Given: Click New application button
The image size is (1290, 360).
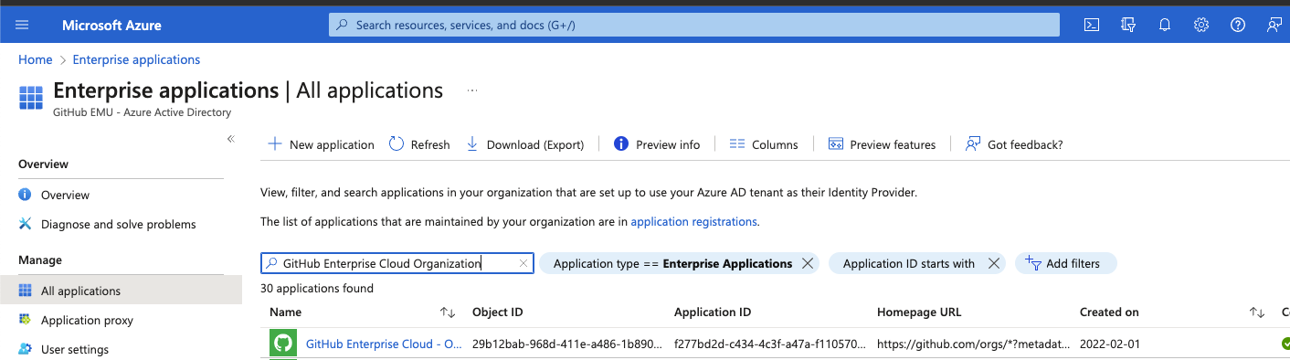Looking at the screenshot, I should pyautogui.click(x=321, y=144).
